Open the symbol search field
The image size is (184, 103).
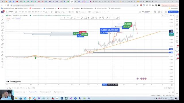coord(10,12)
